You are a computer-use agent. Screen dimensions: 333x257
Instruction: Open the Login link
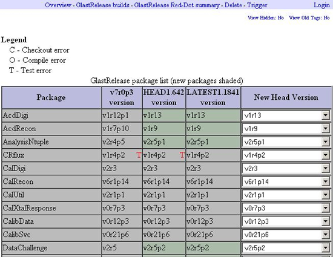pyautogui.click(x=321, y=5)
